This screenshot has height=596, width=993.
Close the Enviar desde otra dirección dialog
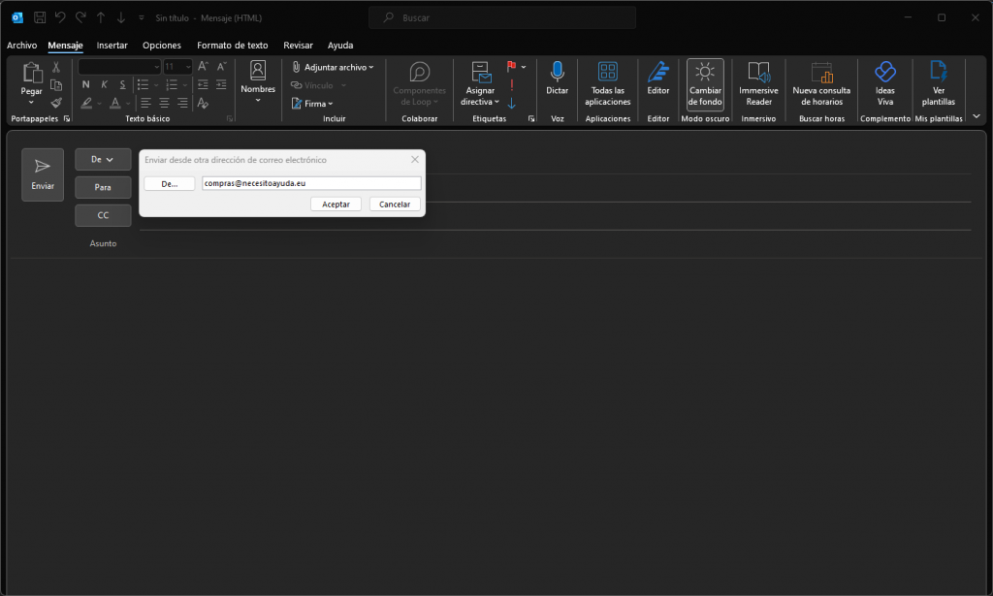point(415,160)
